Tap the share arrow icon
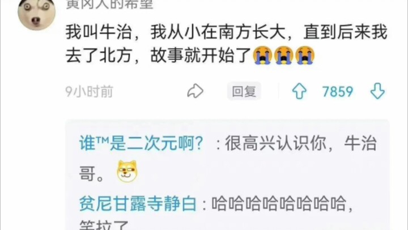 point(195,91)
